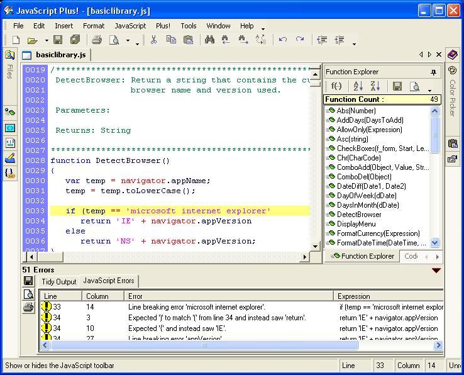Click code editor scroll right arrow

click(x=304, y=257)
